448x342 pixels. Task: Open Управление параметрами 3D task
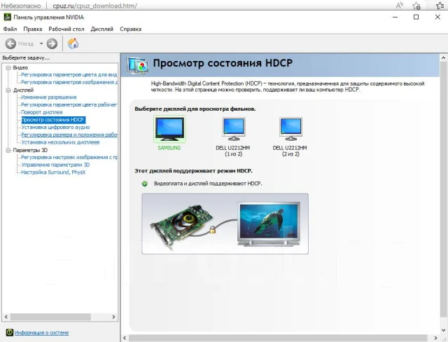(55, 165)
